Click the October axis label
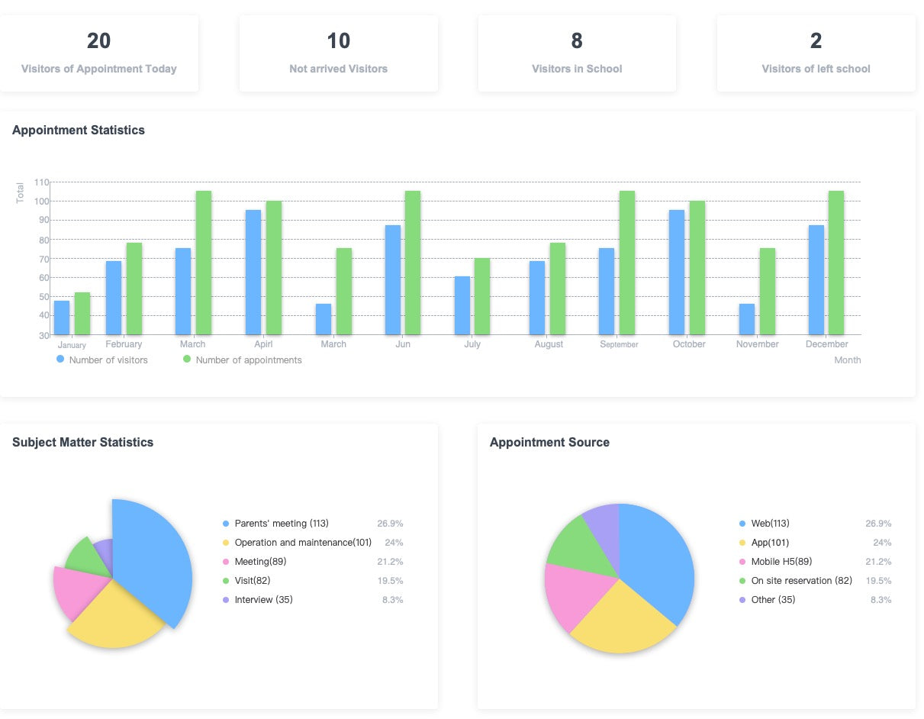Image resolution: width=924 pixels, height=719 pixels. pos(689,344)
